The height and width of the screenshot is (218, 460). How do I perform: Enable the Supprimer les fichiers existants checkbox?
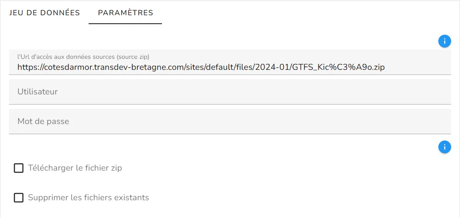19,198
